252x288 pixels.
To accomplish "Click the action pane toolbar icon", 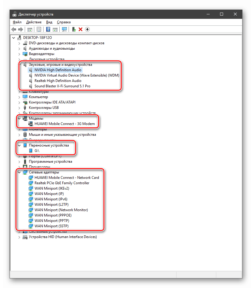I will (x=55, y=29).
